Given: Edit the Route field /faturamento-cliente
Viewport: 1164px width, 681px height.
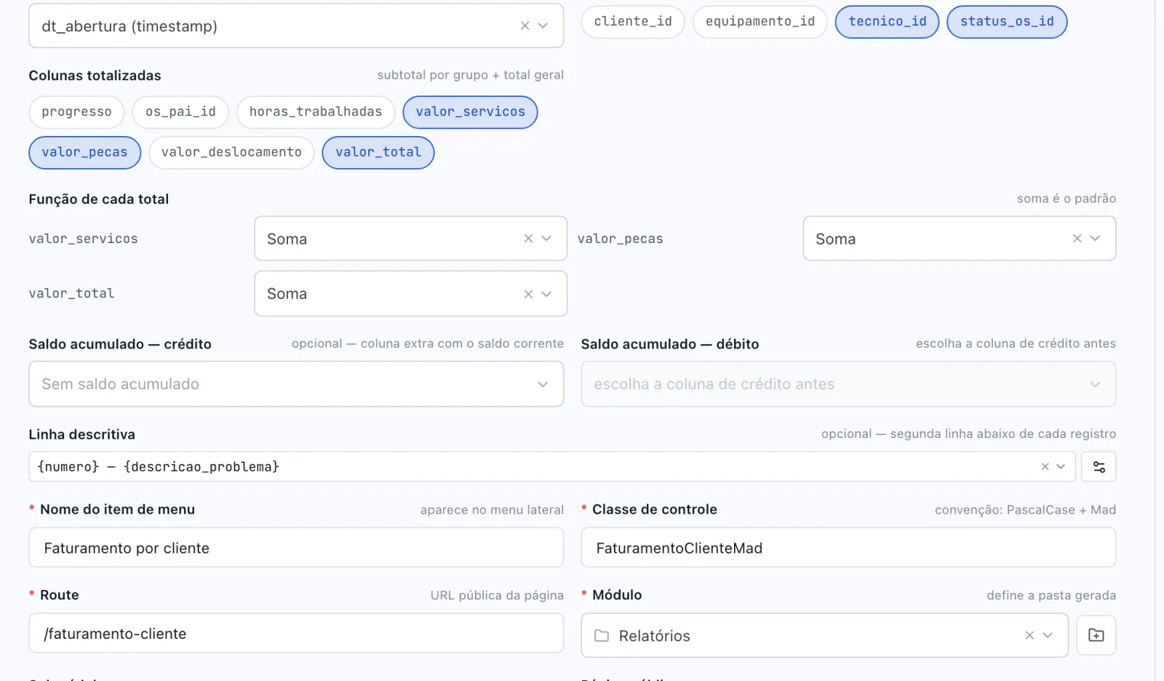Looking at the screenshot, I should 296,634.
